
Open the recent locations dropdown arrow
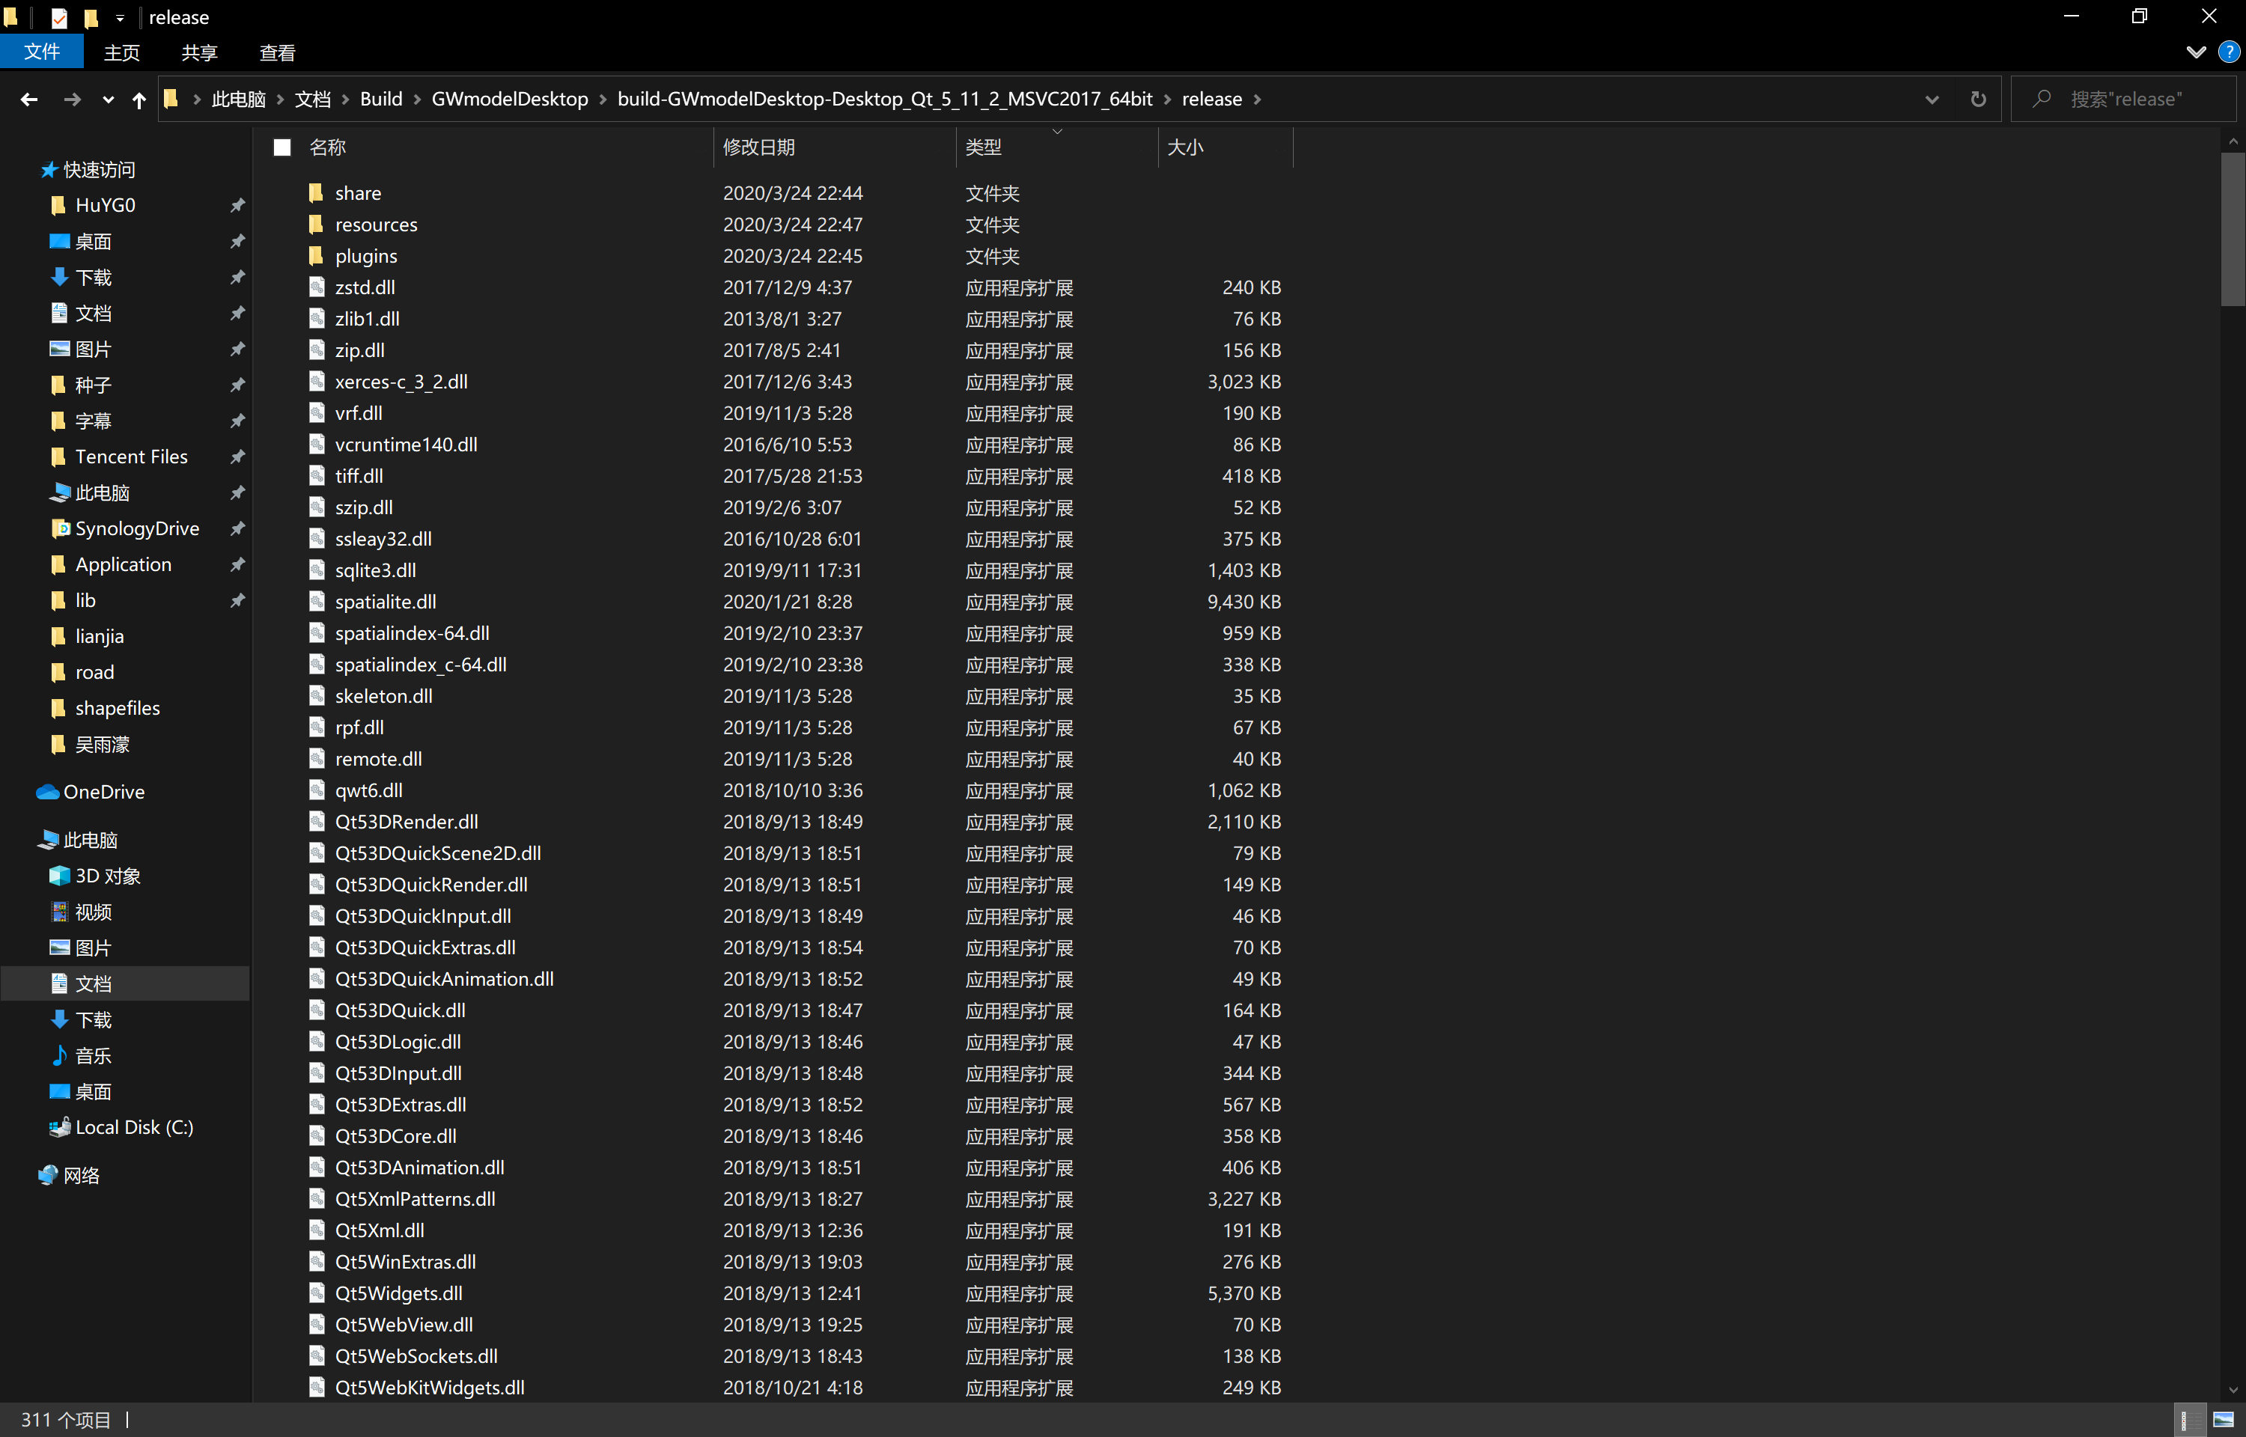[x=109, y=99]
